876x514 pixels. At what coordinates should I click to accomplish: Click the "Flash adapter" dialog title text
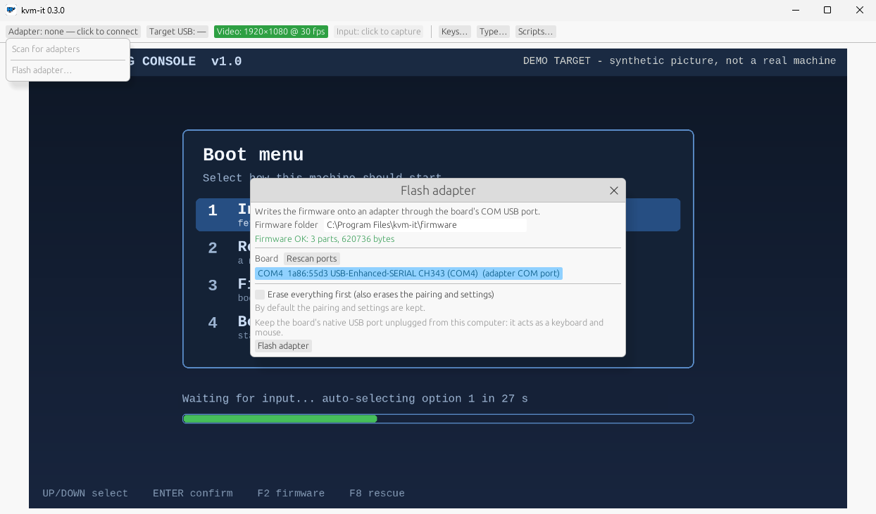tap(438, 191)
